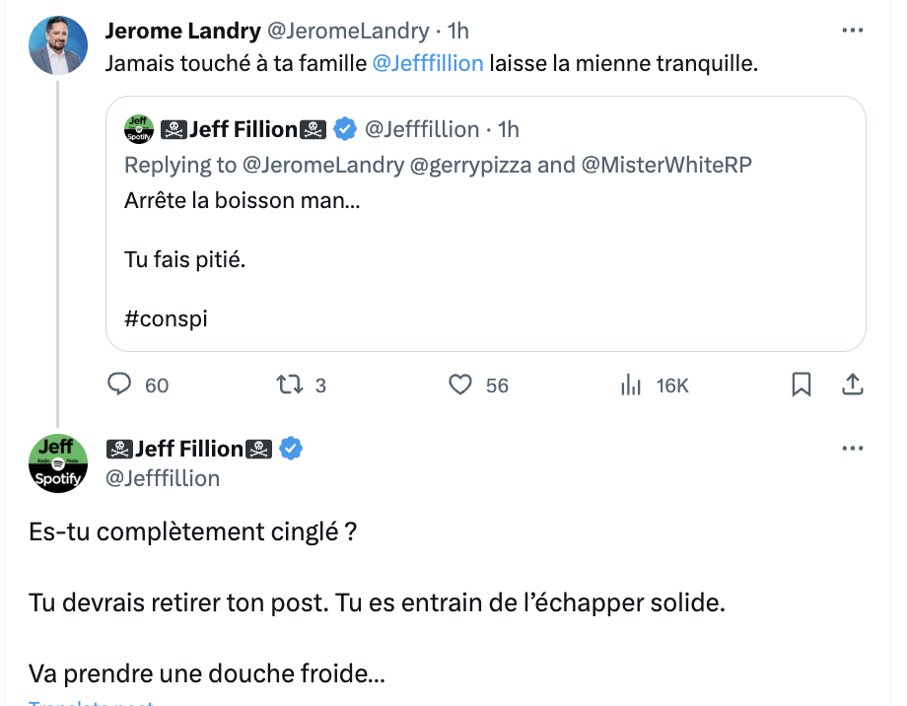Image resolution: width=907 pixels, height=706 pixels.
Task: Open more options on Jerome Landry's tweet
Action: (852, 31)
